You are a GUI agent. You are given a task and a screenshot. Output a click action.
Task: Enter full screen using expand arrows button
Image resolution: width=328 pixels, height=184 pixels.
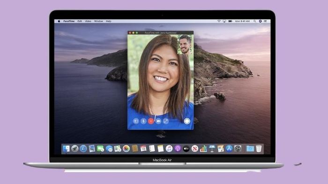tap(166, 121)
